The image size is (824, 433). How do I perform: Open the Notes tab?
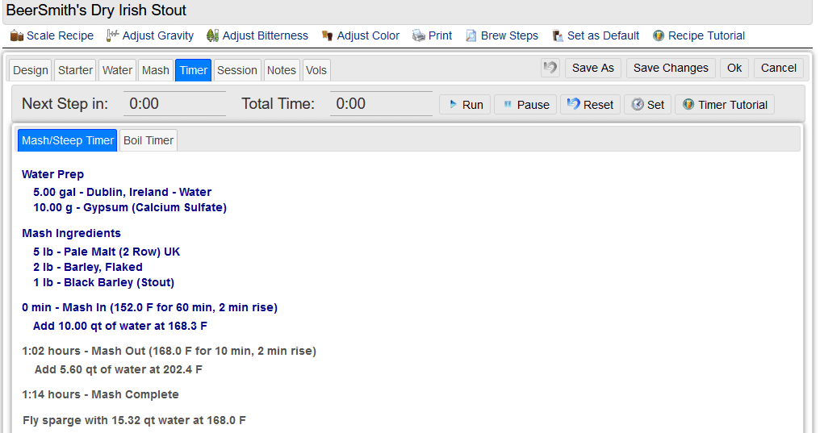tap(281, 70)
